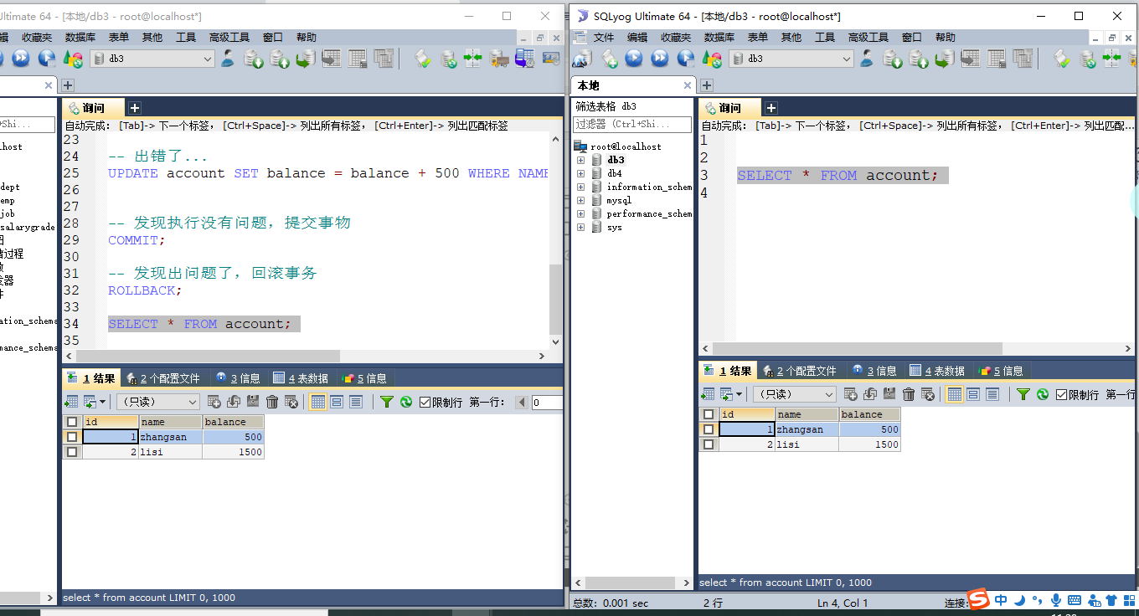
Task: Click grid view icon in right result toolbar
Action: [x=954, y=394]
